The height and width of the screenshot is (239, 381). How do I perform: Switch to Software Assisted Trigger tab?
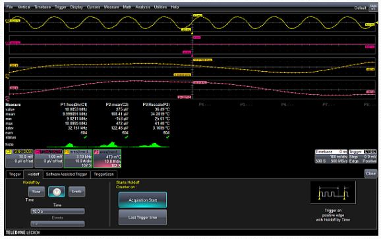[67, 174]
